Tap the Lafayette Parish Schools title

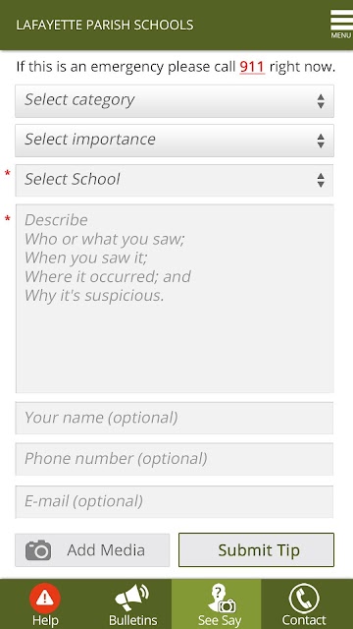pyautogui.click(x=105, y=25)
